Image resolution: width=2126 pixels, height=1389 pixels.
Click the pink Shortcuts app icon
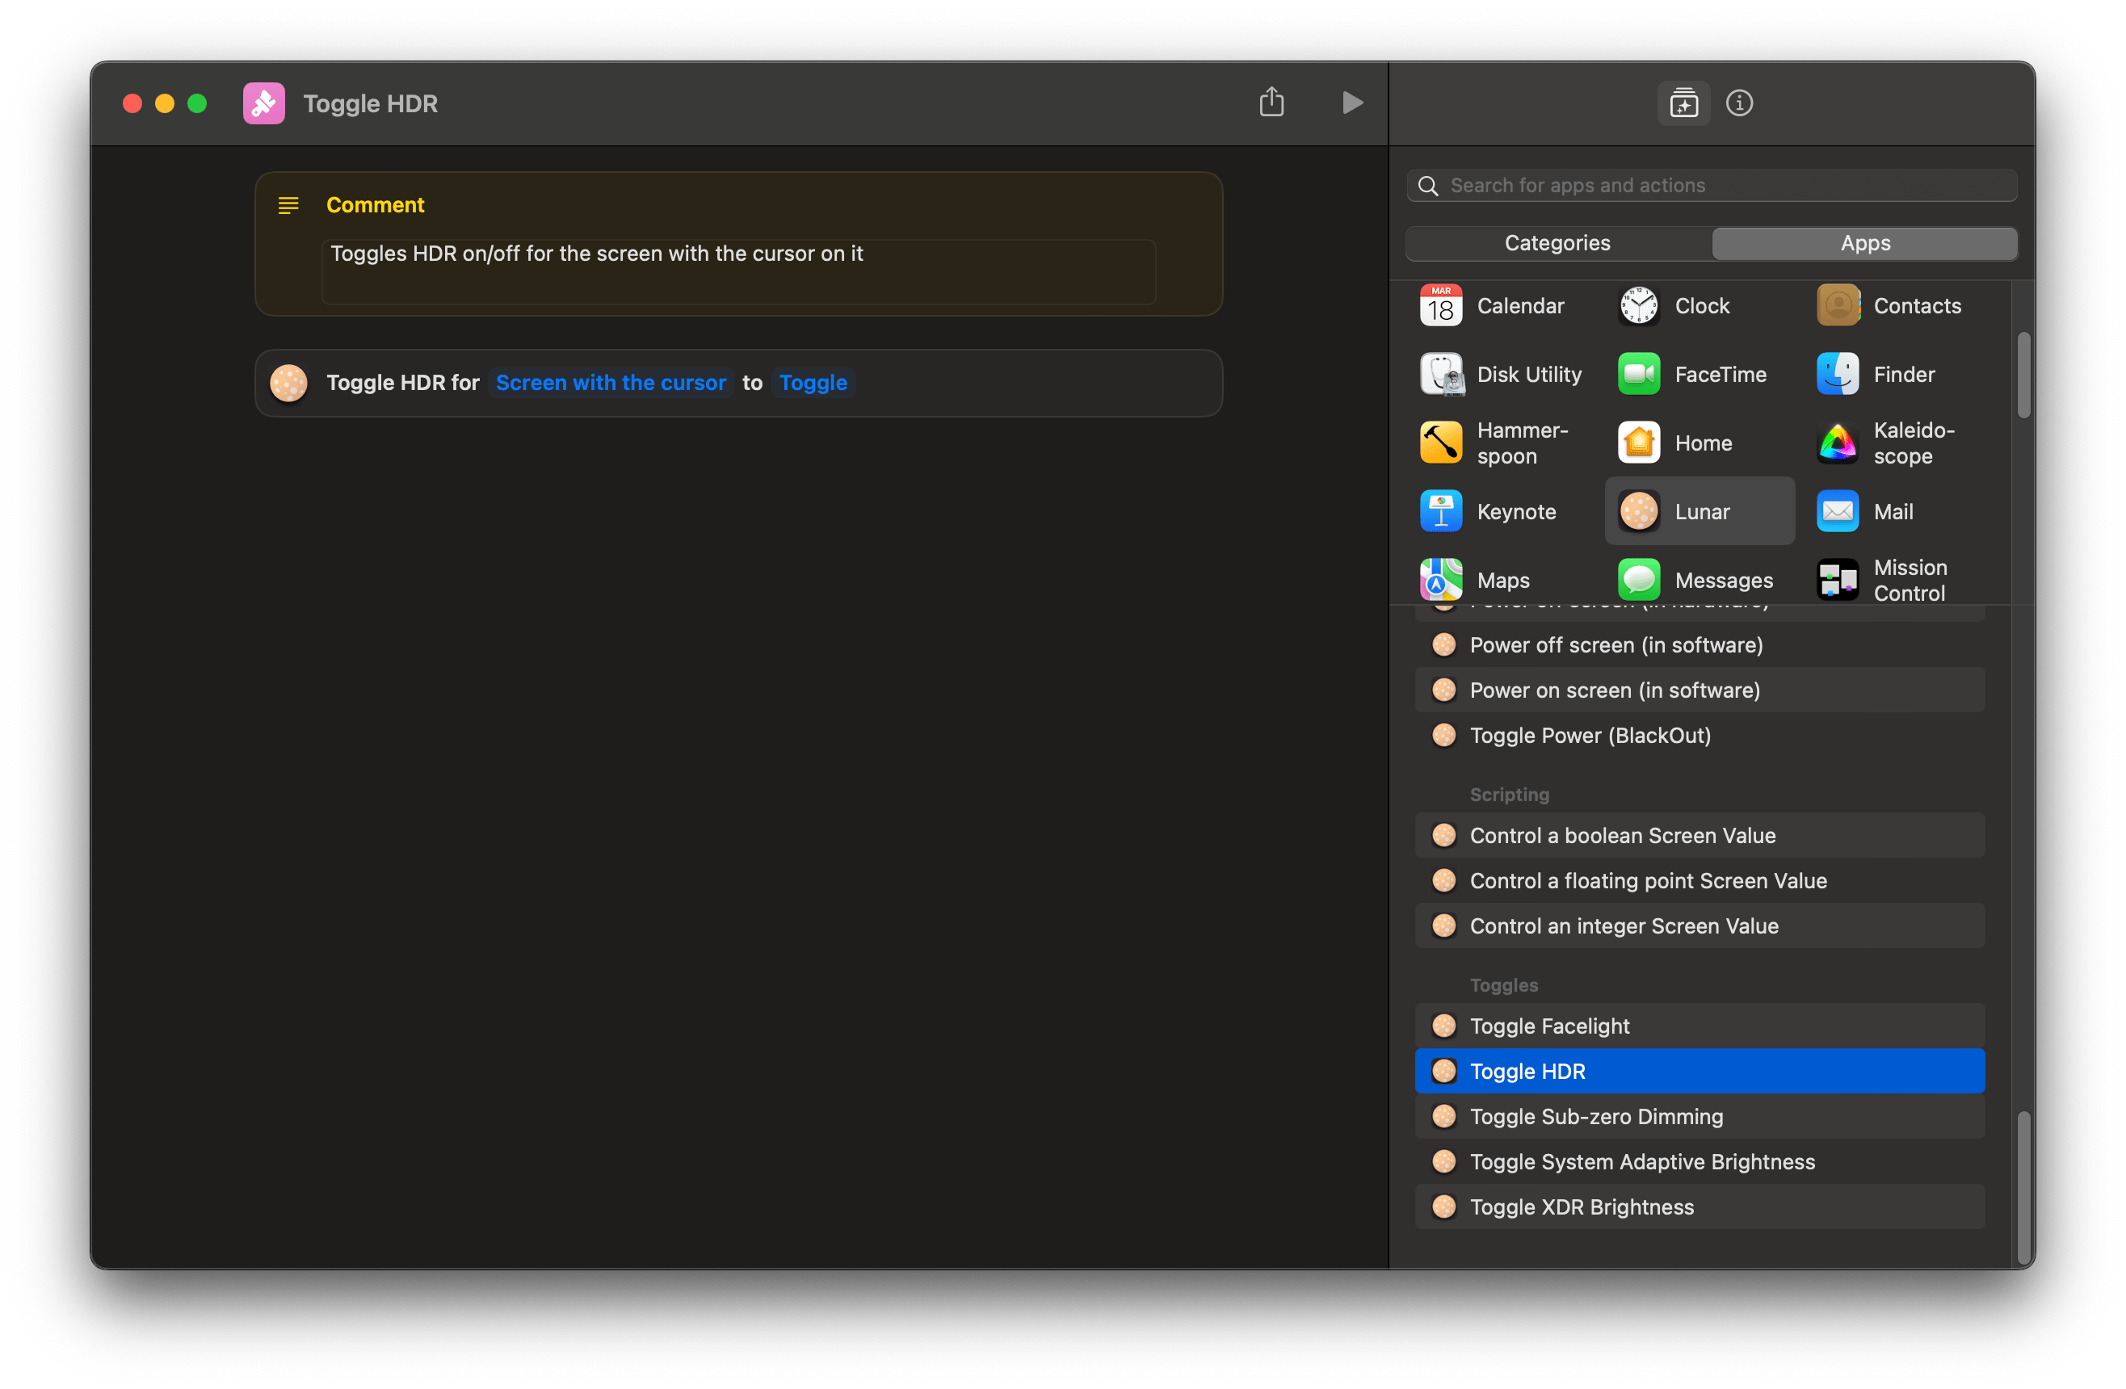(x=263, y=103)
